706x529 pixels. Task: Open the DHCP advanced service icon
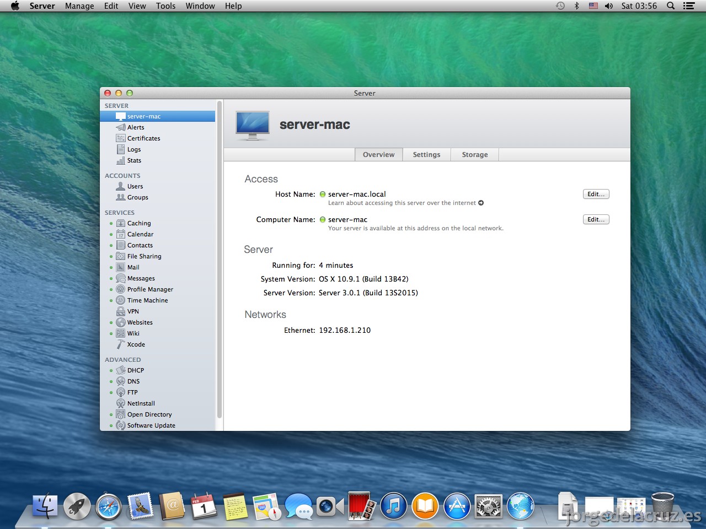pyautogui.click(x=121, y=370)
